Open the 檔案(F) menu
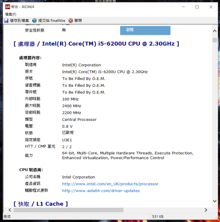 (11, 14)
